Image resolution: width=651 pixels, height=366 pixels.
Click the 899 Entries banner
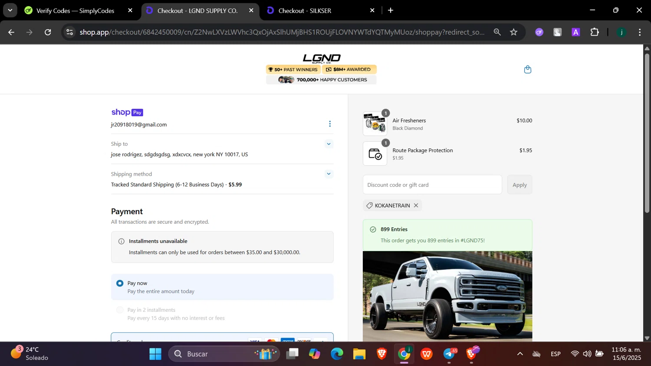(x=447, y=235)
